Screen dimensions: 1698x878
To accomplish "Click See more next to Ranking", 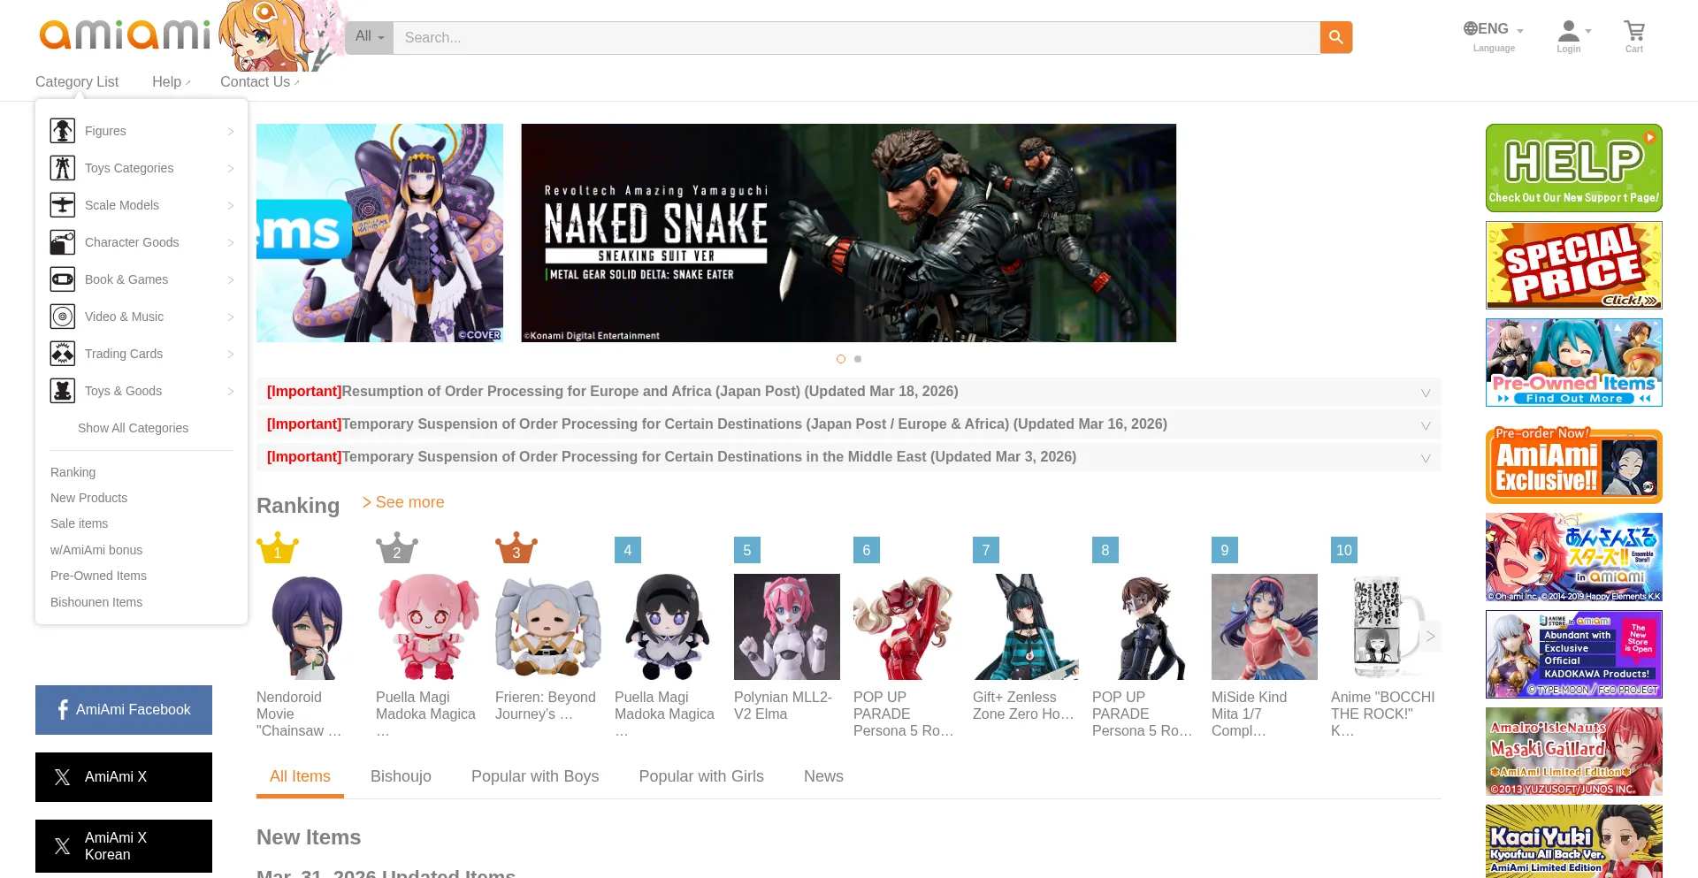I will click(403, 502).
